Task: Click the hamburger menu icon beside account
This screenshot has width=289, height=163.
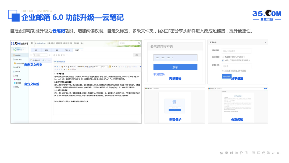Action: click(x=32, y=43)
